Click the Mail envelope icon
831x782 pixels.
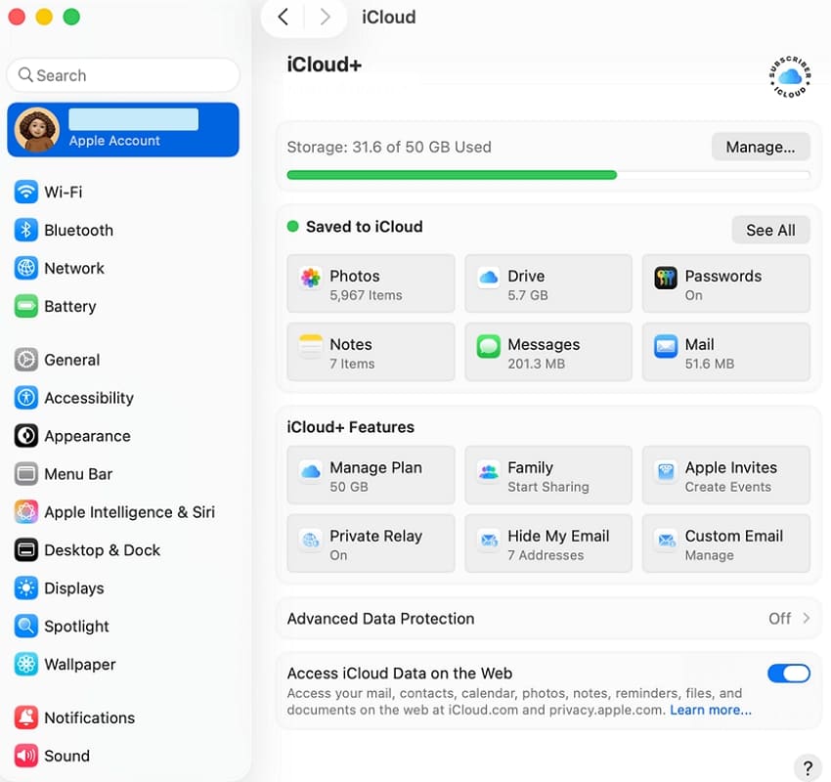[x=666, y=346]
